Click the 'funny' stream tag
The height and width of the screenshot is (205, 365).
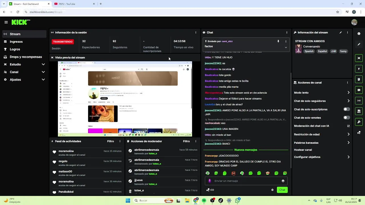[x=343, y=51]
